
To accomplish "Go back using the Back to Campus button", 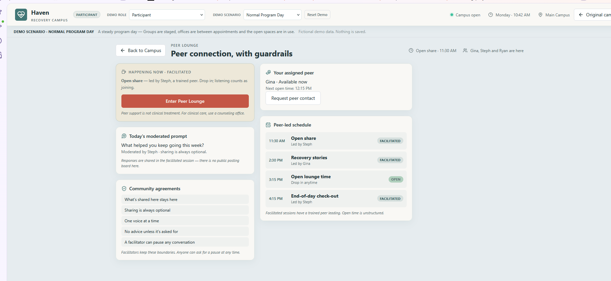I will click(x=141, y=50).
